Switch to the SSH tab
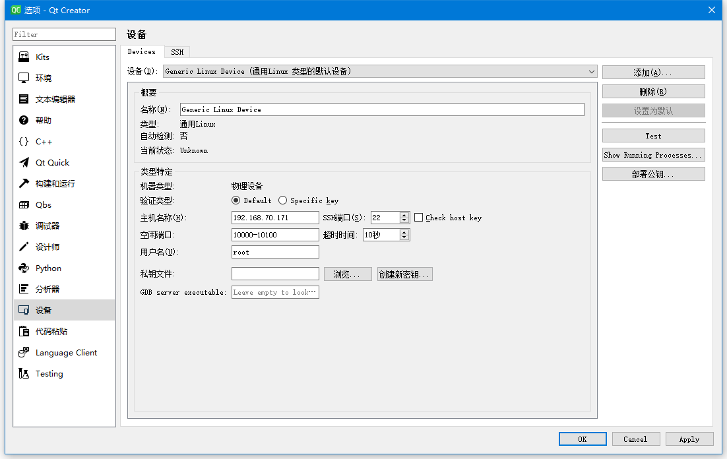 [x=177, y=52]
